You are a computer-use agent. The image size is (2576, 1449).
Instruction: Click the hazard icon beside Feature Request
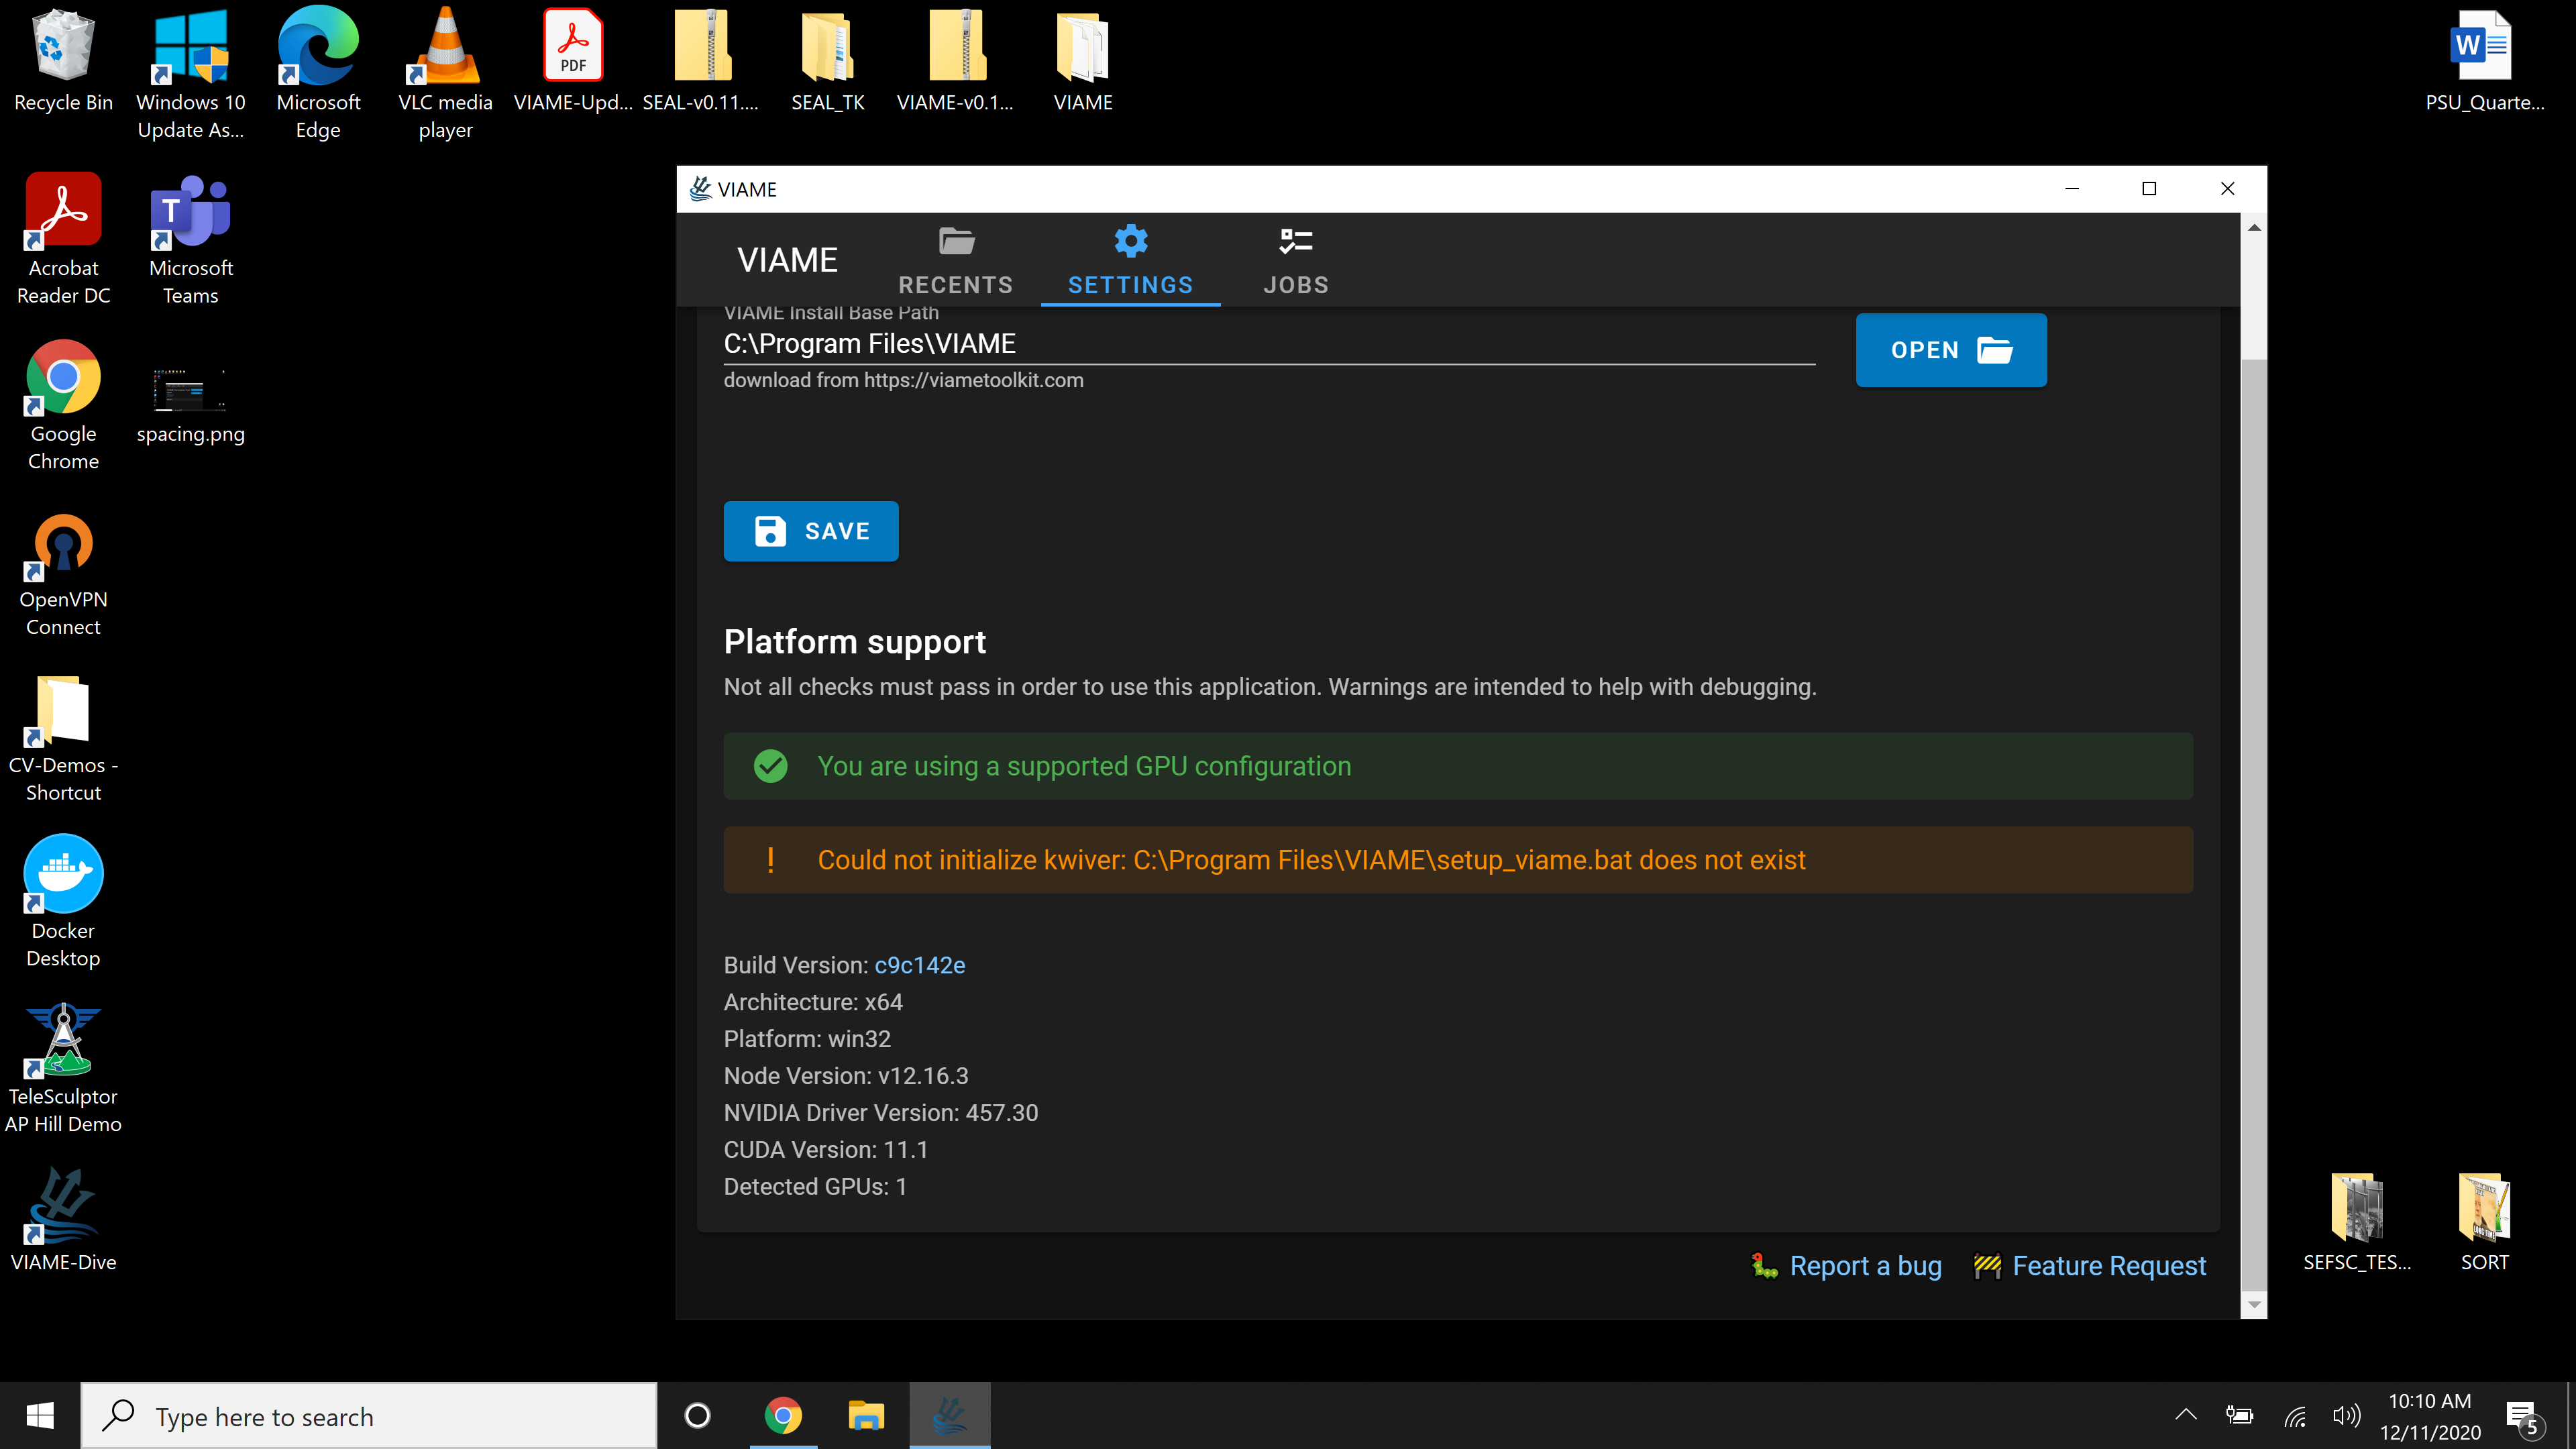[1988, 1265]
